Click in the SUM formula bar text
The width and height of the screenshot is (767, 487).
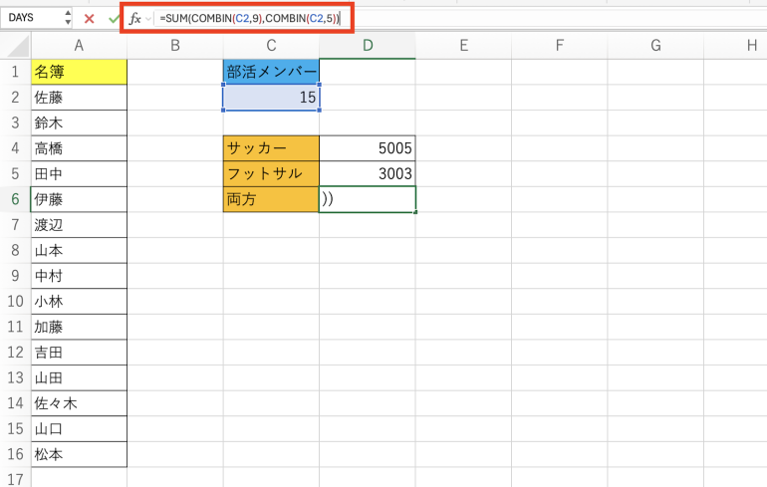(249, 19)
